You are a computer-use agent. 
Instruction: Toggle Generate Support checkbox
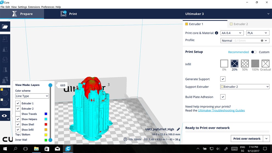223,79
